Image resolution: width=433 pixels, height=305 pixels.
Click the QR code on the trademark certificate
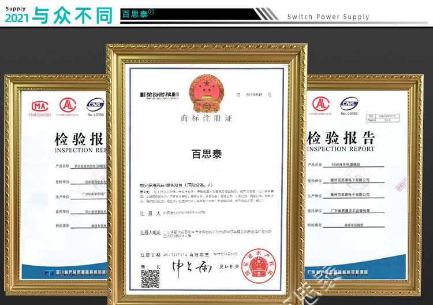coord(150,279)
